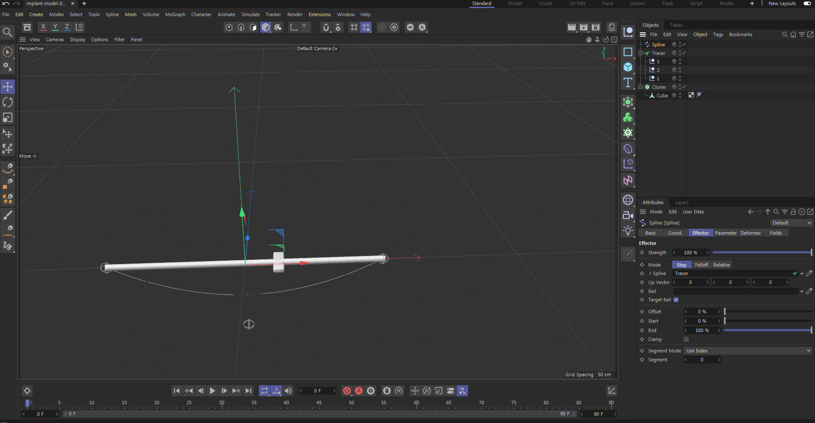This screenshot has height=423, width=815.
Task: Click the Floor/globe icon in side palette
Action: coord(628,200)
